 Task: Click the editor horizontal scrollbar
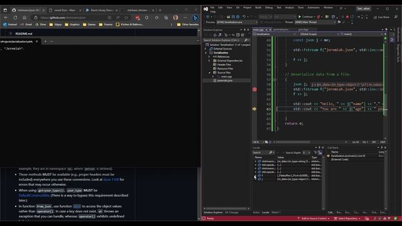(293, 142)
